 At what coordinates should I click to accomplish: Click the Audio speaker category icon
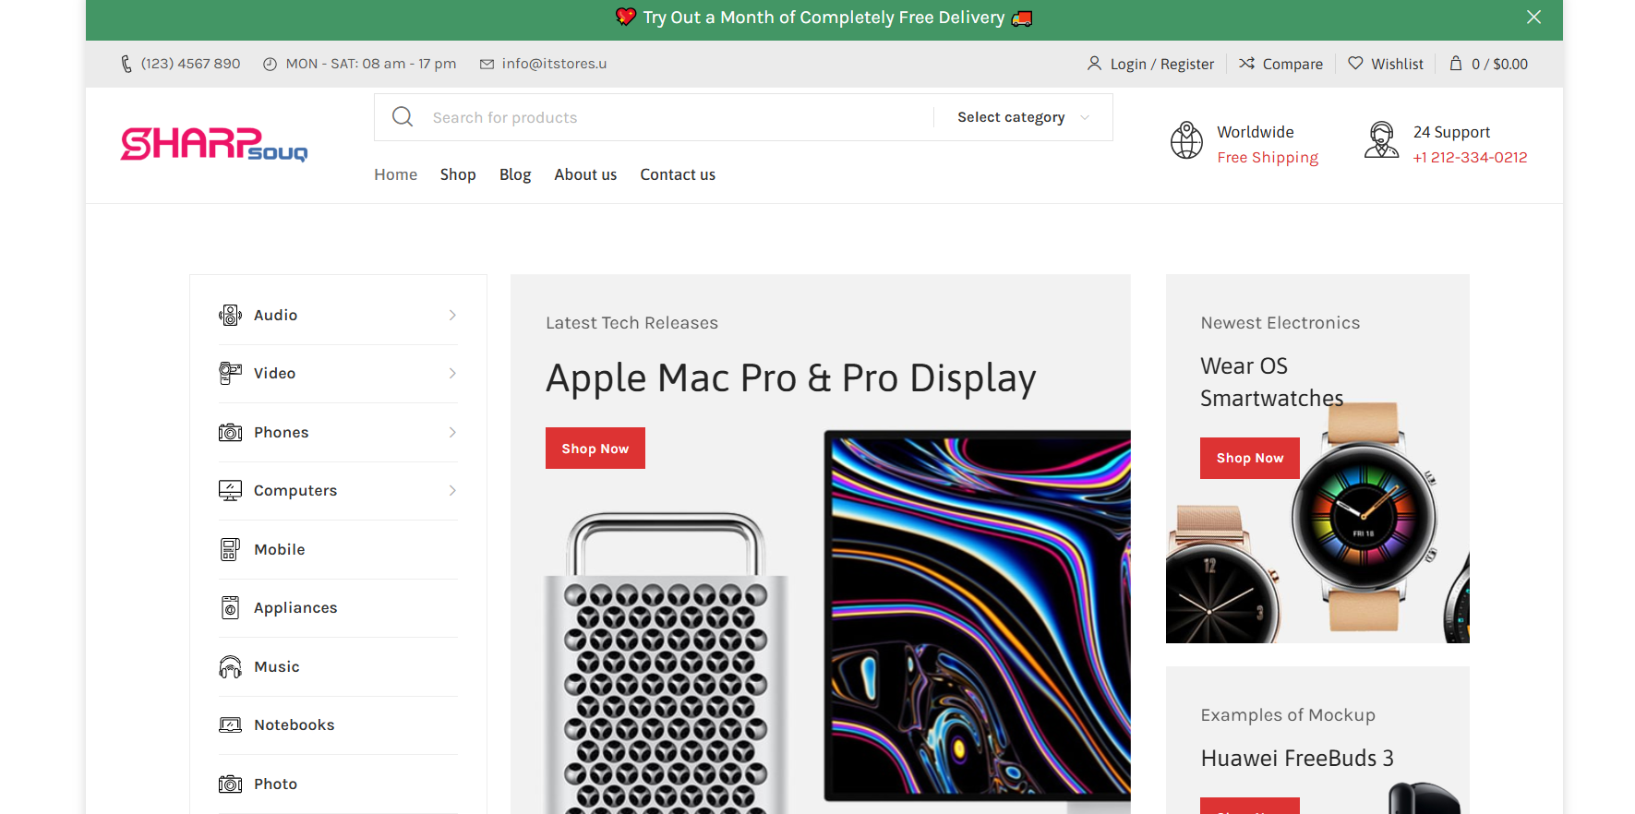click(x=230, y=316)
